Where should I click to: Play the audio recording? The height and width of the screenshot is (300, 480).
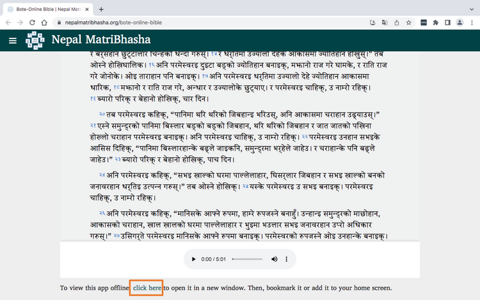point(193,260)
